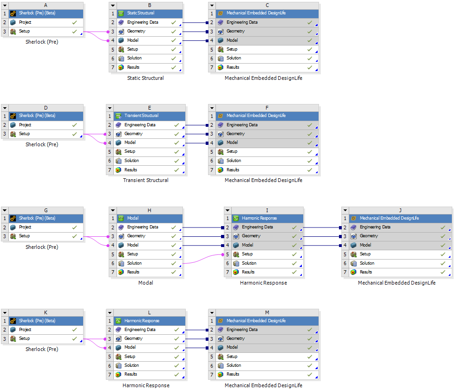Select the Setup cell in system D
The image size is (456, 390).
pos(46,134)
